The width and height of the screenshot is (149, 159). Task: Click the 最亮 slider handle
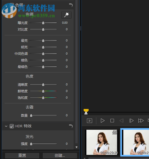pos(43,40)
